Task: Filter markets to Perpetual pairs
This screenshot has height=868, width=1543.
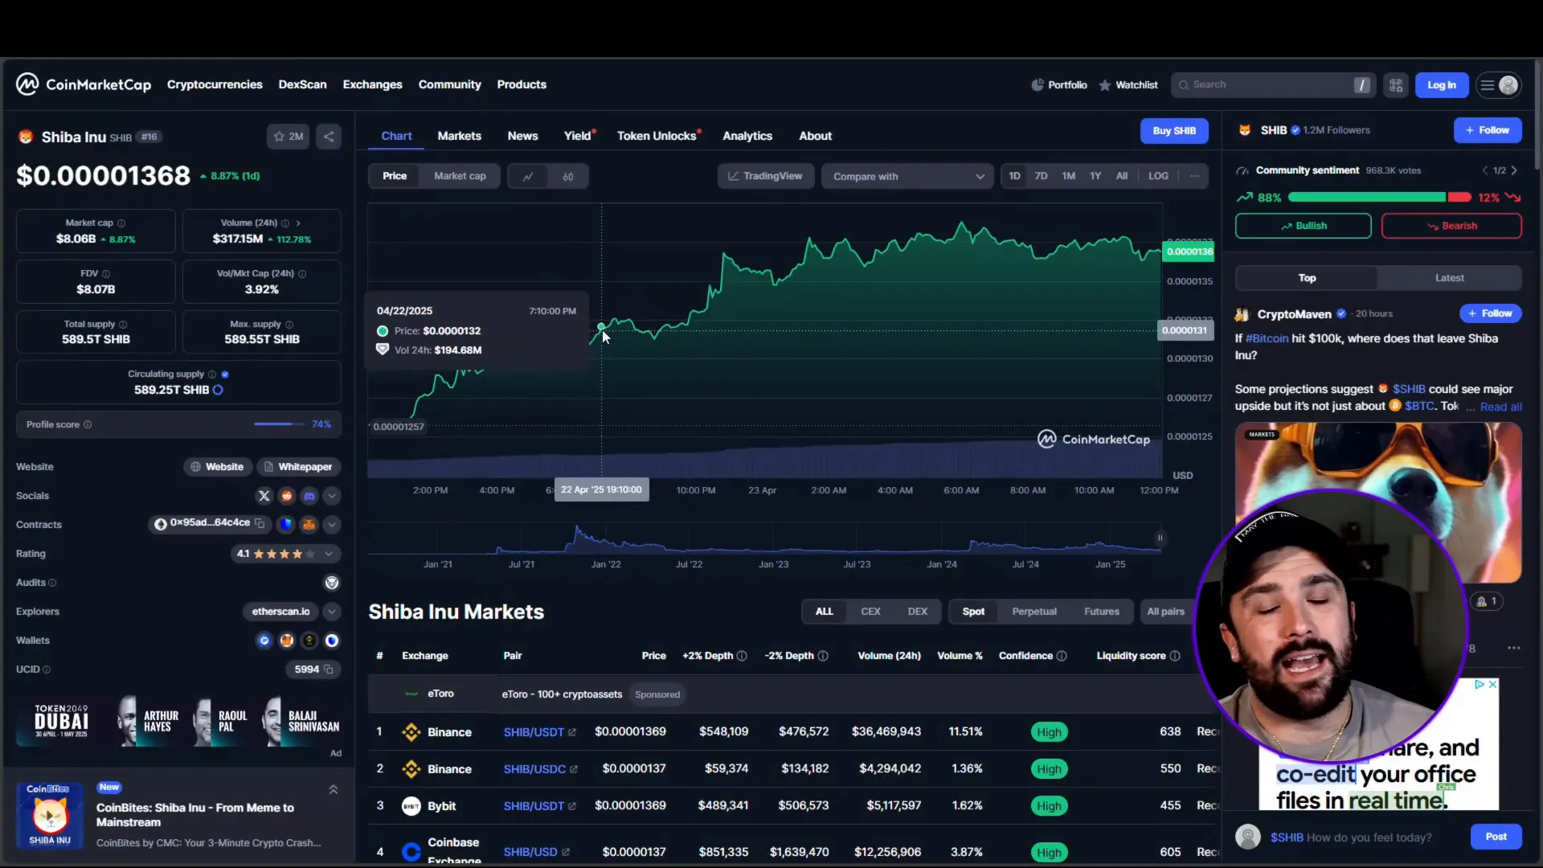Action: pos(1033,612)
